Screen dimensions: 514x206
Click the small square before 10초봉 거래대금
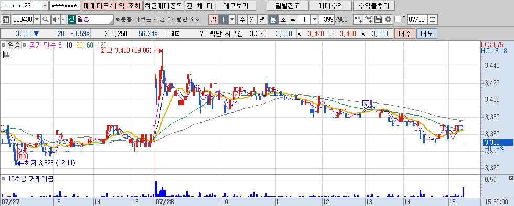[x=3, y=179]
